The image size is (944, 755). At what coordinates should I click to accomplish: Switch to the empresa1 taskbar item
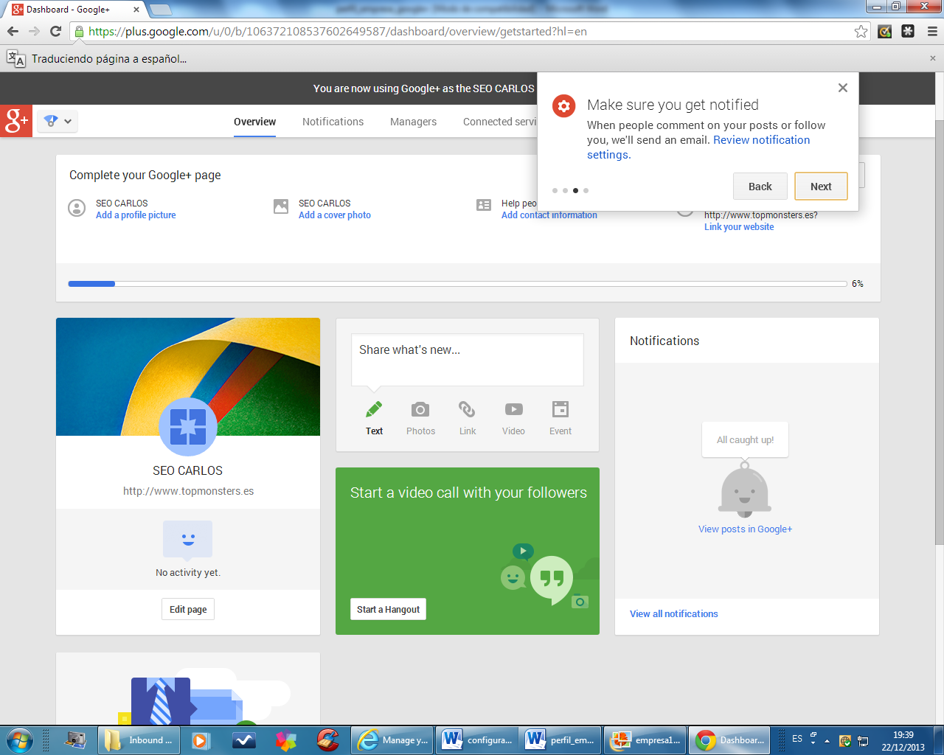tap(645, 740)
